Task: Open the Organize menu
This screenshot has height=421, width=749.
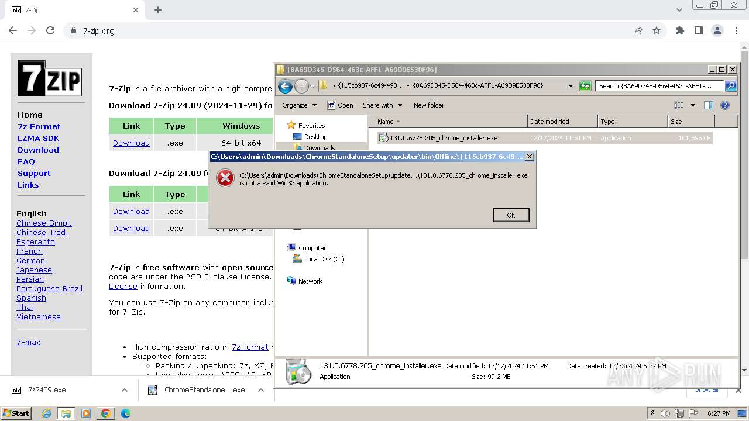Action: (x=299, y=105)
